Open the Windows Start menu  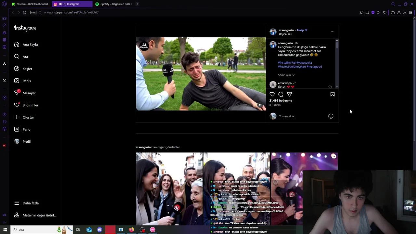pyautogui.click(x=5, y=230)
